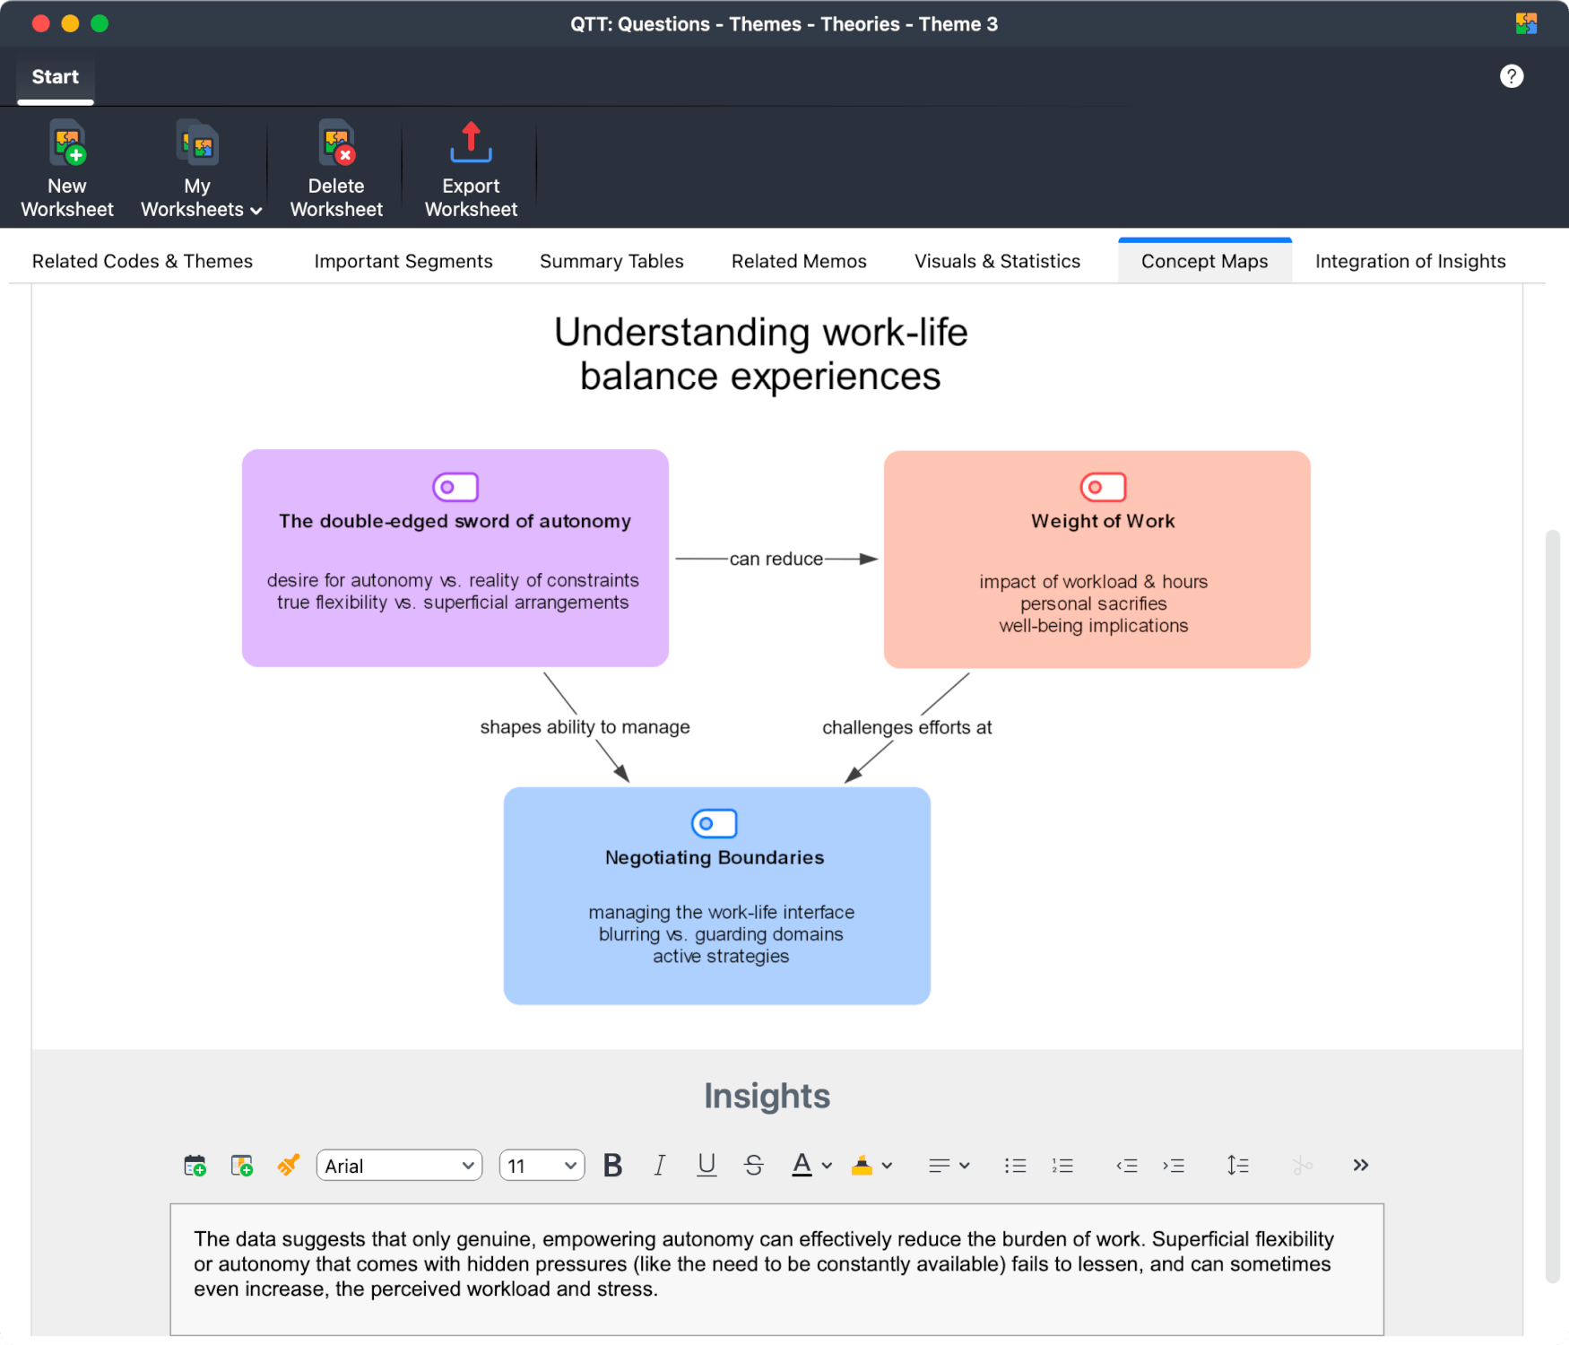Click the purple autonomy theme code icon
The height and width of the screenshot is (1345, 1569).
click(455, 487)
